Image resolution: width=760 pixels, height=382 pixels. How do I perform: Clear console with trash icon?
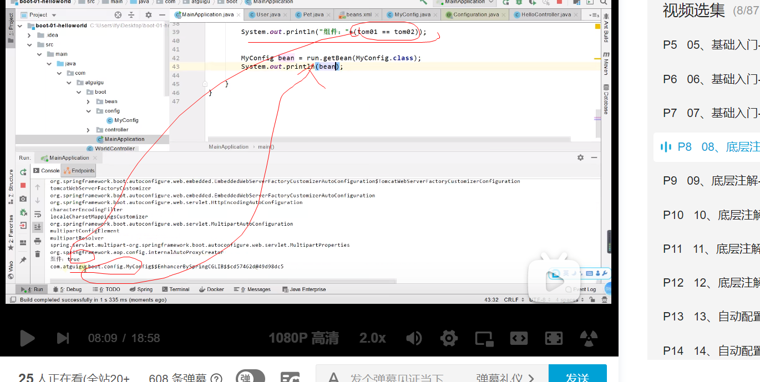pyautogui.click(x=38, y=254)
